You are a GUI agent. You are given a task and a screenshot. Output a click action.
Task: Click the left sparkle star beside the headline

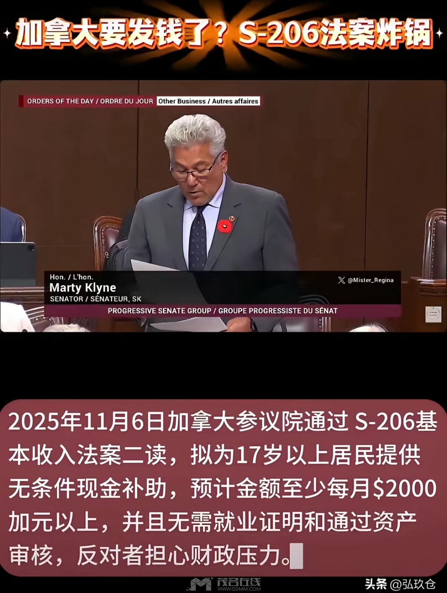click(7, 33)
